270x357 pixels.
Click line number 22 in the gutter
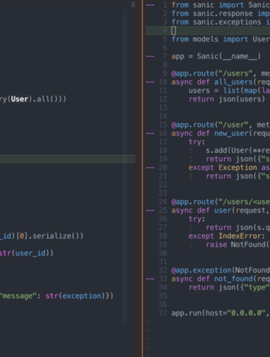[x=163, y=184]
